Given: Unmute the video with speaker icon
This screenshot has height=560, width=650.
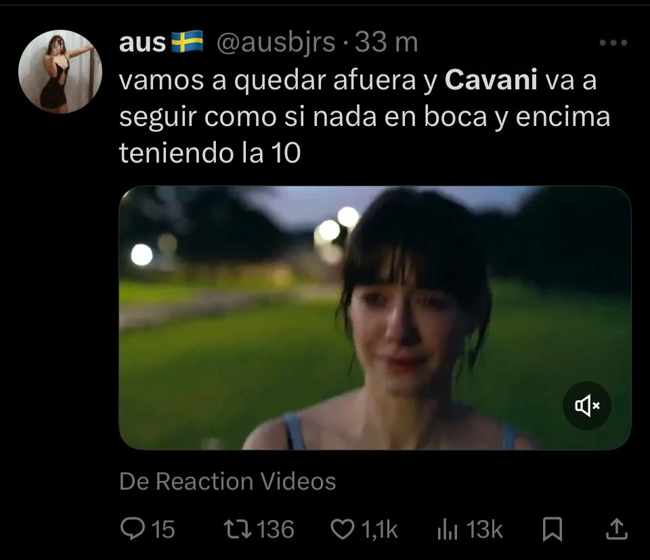Looking at the screenshot, I should pyautogui.click(x=586, y=406).
